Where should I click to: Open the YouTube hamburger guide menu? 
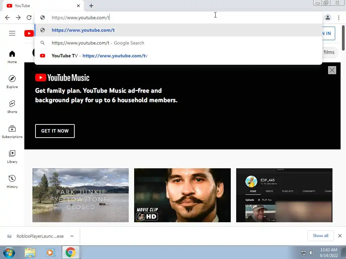click(x=12, y=33)
